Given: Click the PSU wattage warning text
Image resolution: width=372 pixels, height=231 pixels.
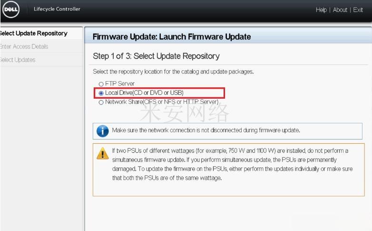Looking at the screenshot, I should tap(232, 164).
